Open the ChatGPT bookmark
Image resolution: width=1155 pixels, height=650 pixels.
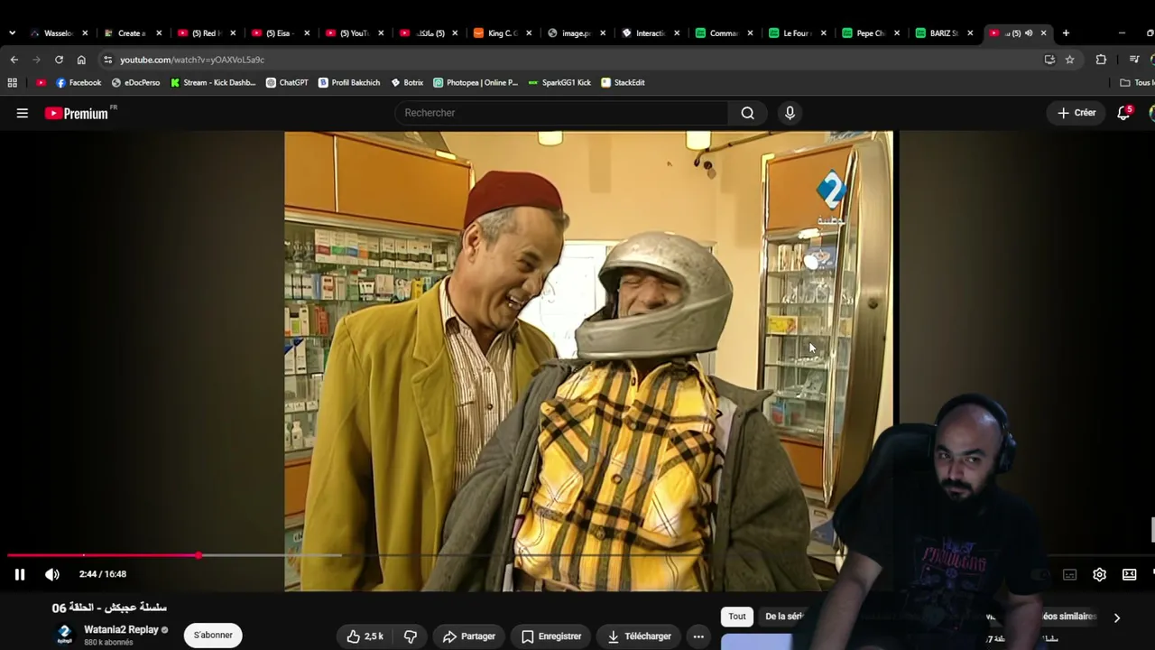click(x=287, y=82)
